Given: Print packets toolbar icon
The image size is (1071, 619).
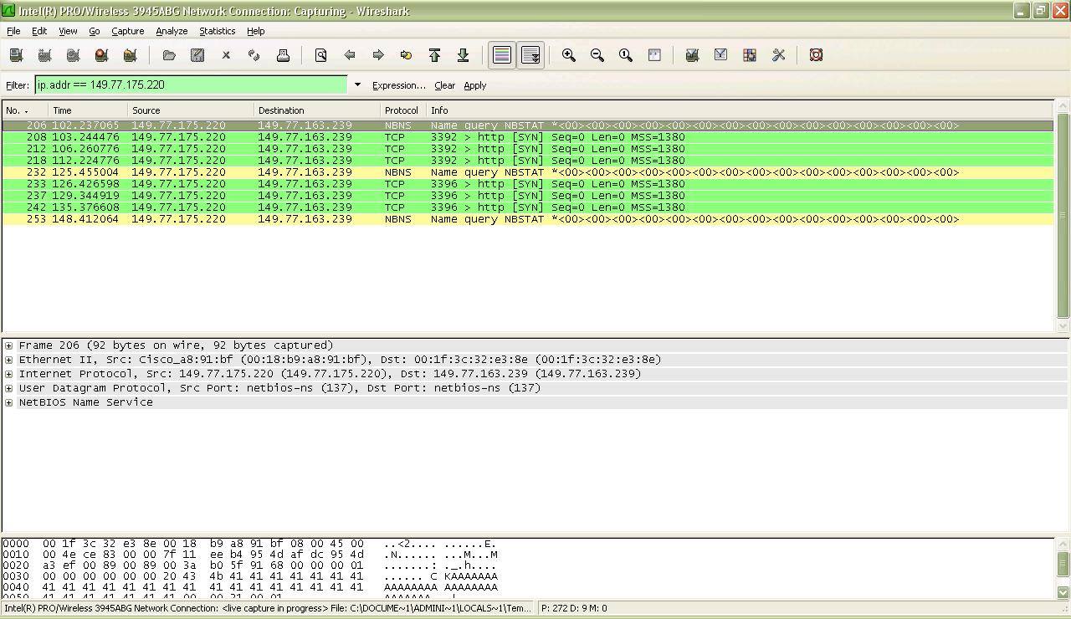Looking at the screenshot, I should coord(283,55).
